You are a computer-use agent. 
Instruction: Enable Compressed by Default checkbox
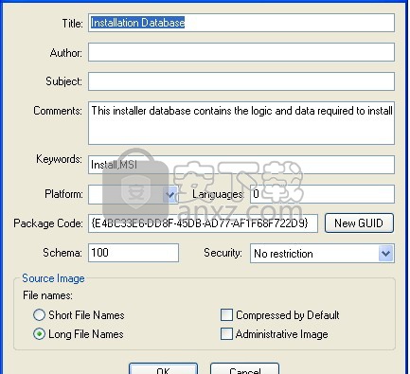(226, 315)
